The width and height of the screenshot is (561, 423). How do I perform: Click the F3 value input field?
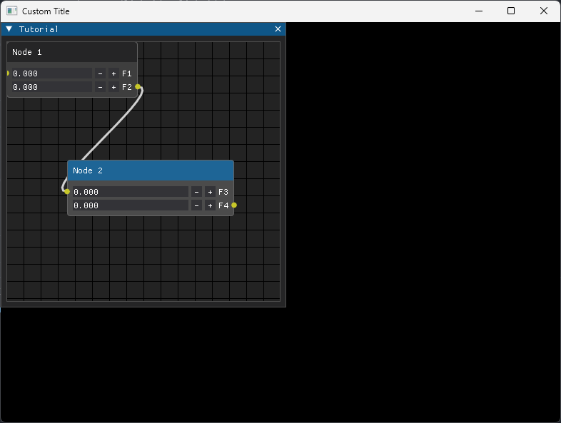point(131,192)
